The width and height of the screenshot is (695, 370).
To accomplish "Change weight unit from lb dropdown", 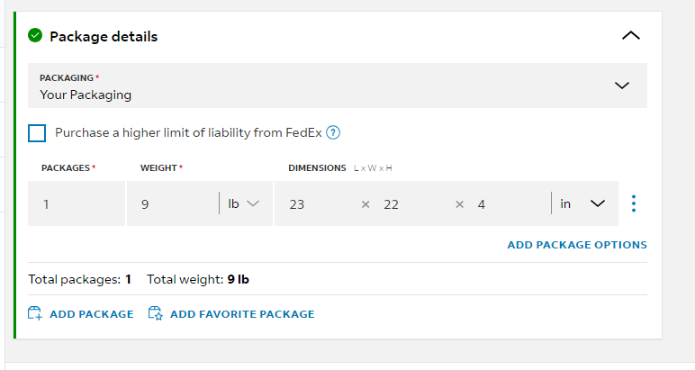I will click(x=243, y=203).
